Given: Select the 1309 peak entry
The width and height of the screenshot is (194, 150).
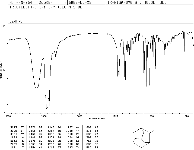Looking at the screenshot, I should click(54, 134).
